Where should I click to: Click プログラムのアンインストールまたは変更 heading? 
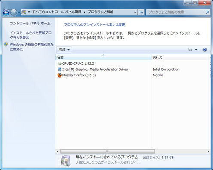click(x=94, y=24)
